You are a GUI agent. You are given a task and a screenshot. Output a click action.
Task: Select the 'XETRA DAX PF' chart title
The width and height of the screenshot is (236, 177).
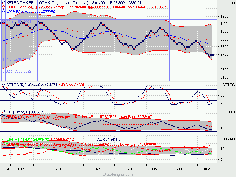[x=20, y=3]
